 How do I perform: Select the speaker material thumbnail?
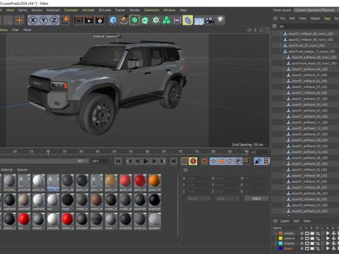(155, 221)
